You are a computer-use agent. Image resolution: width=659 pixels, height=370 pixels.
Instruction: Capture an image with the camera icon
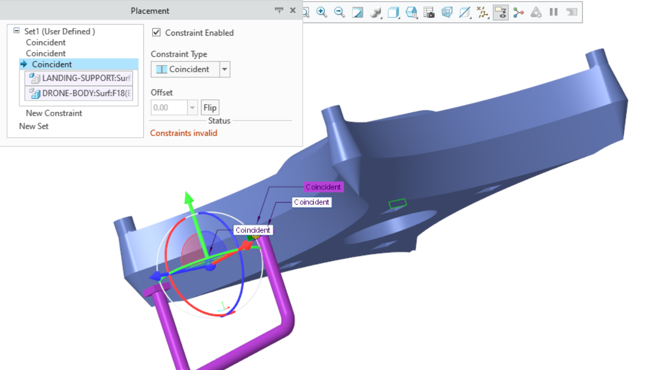tap(429, 12)
